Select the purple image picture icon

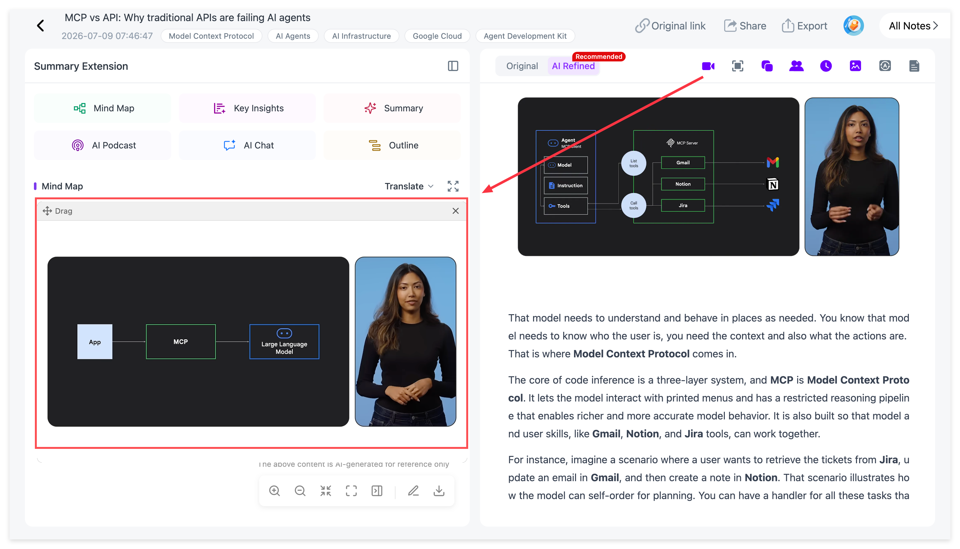pos(855,66)
